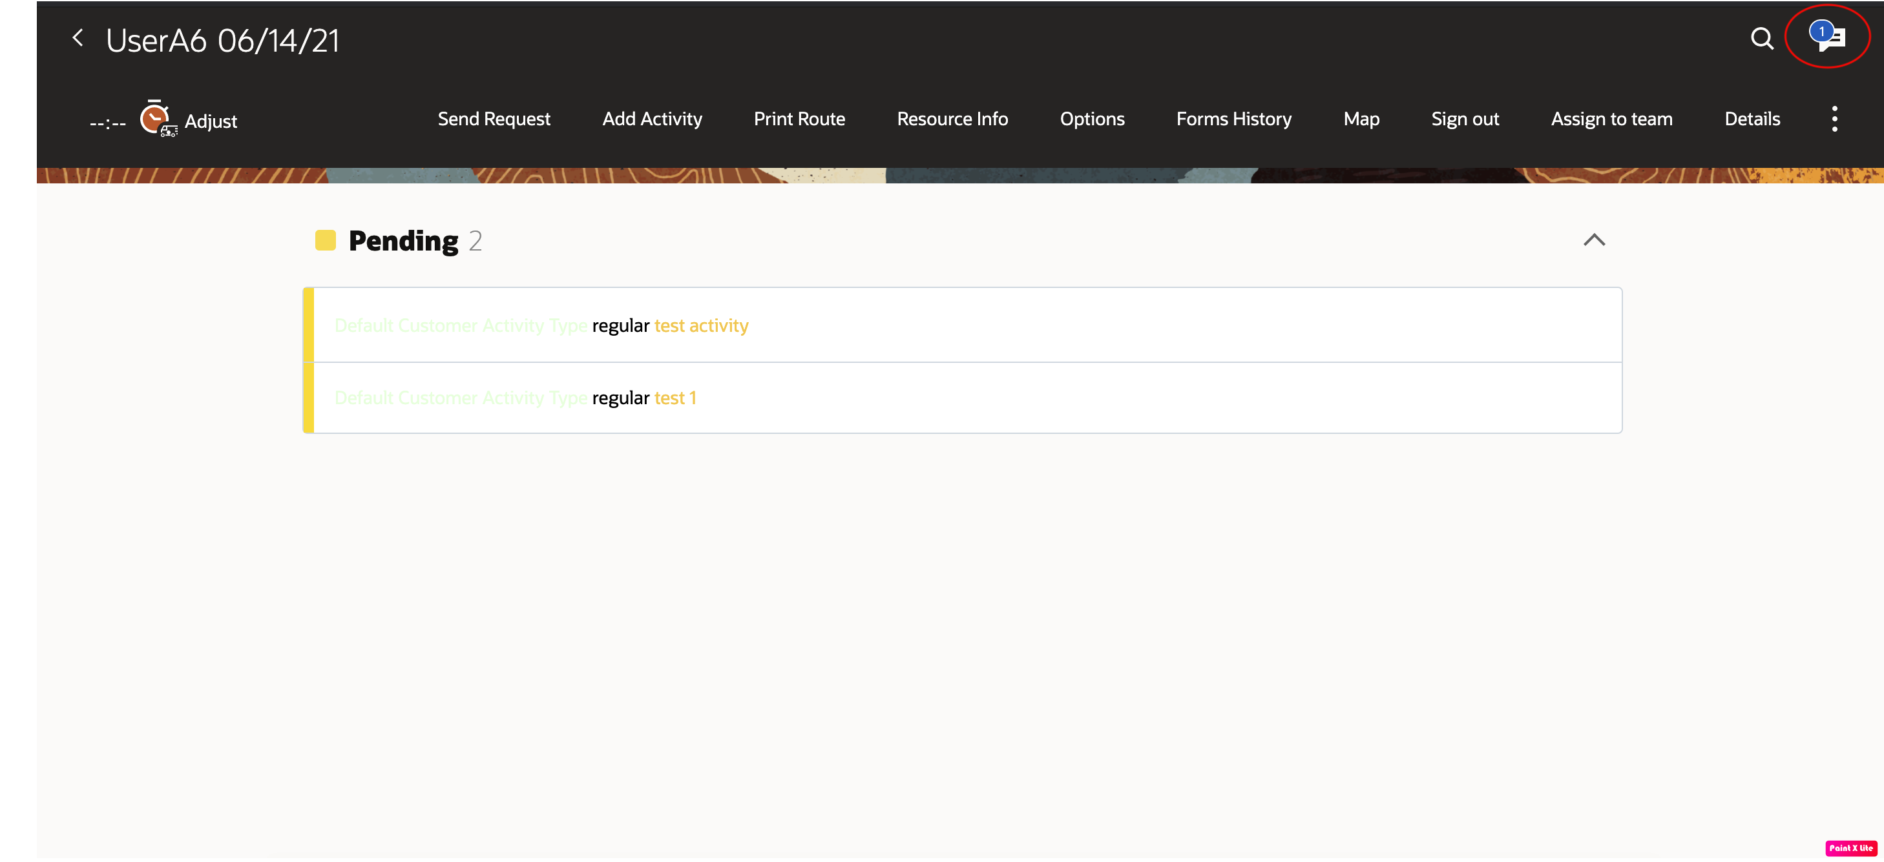Click the yellow square beside Pending heading

pos(326,239)
